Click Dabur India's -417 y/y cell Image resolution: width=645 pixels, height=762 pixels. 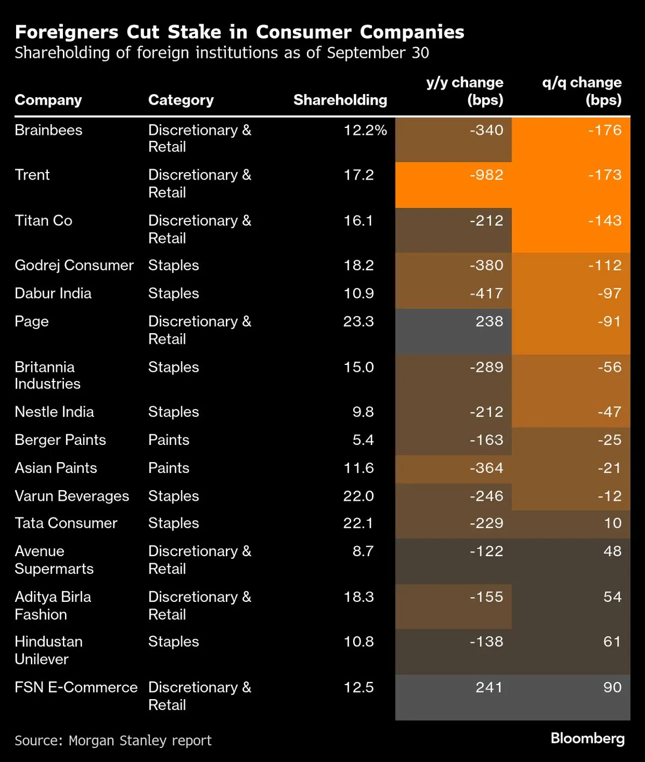click(486, 293)
